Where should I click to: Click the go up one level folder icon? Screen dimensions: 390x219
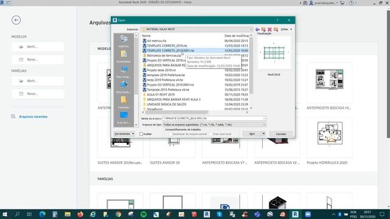coord(263,29)
